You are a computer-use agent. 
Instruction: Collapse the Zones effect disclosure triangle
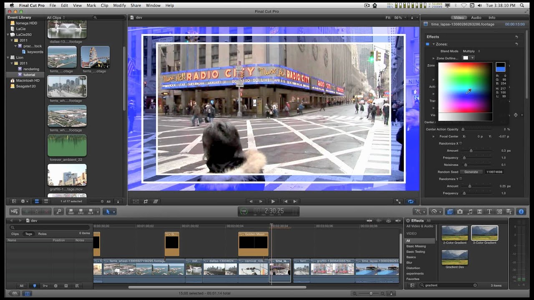point(433,44)
